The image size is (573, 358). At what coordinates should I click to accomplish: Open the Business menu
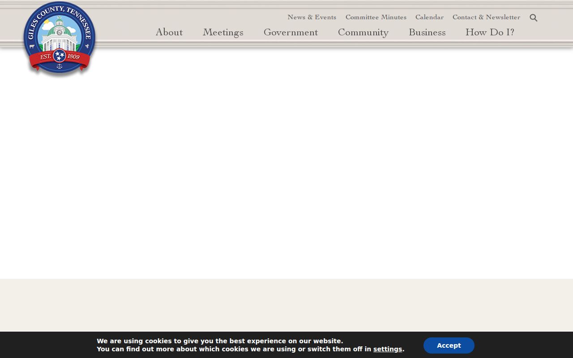[427, 32]
